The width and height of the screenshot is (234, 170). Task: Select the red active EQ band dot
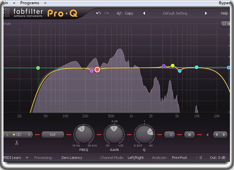[97, 70]
